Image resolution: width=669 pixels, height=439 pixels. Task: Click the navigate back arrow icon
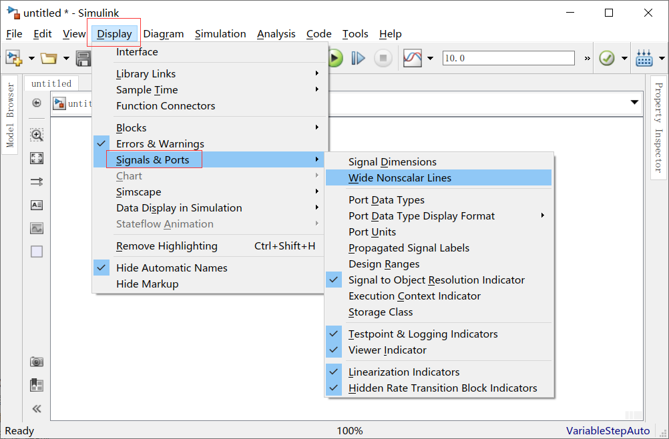pyautogui.click(x=37, y=103)
